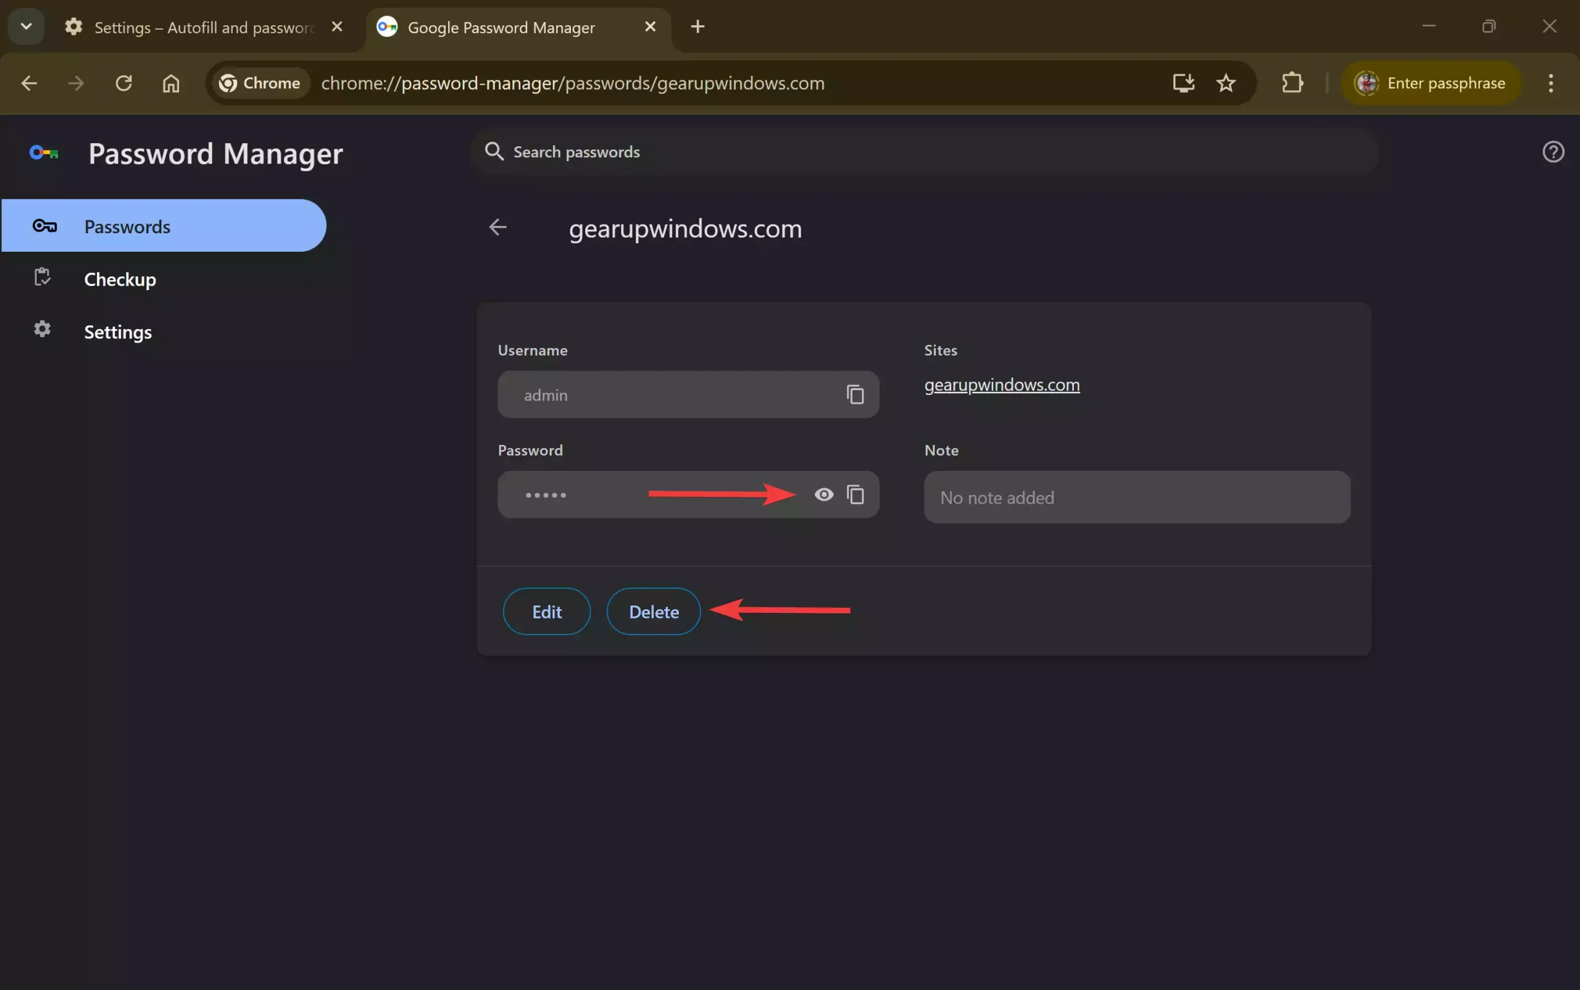Screen dimensions: 1580x990
Task: Open Password Manager help icon
Action: 1552,152
